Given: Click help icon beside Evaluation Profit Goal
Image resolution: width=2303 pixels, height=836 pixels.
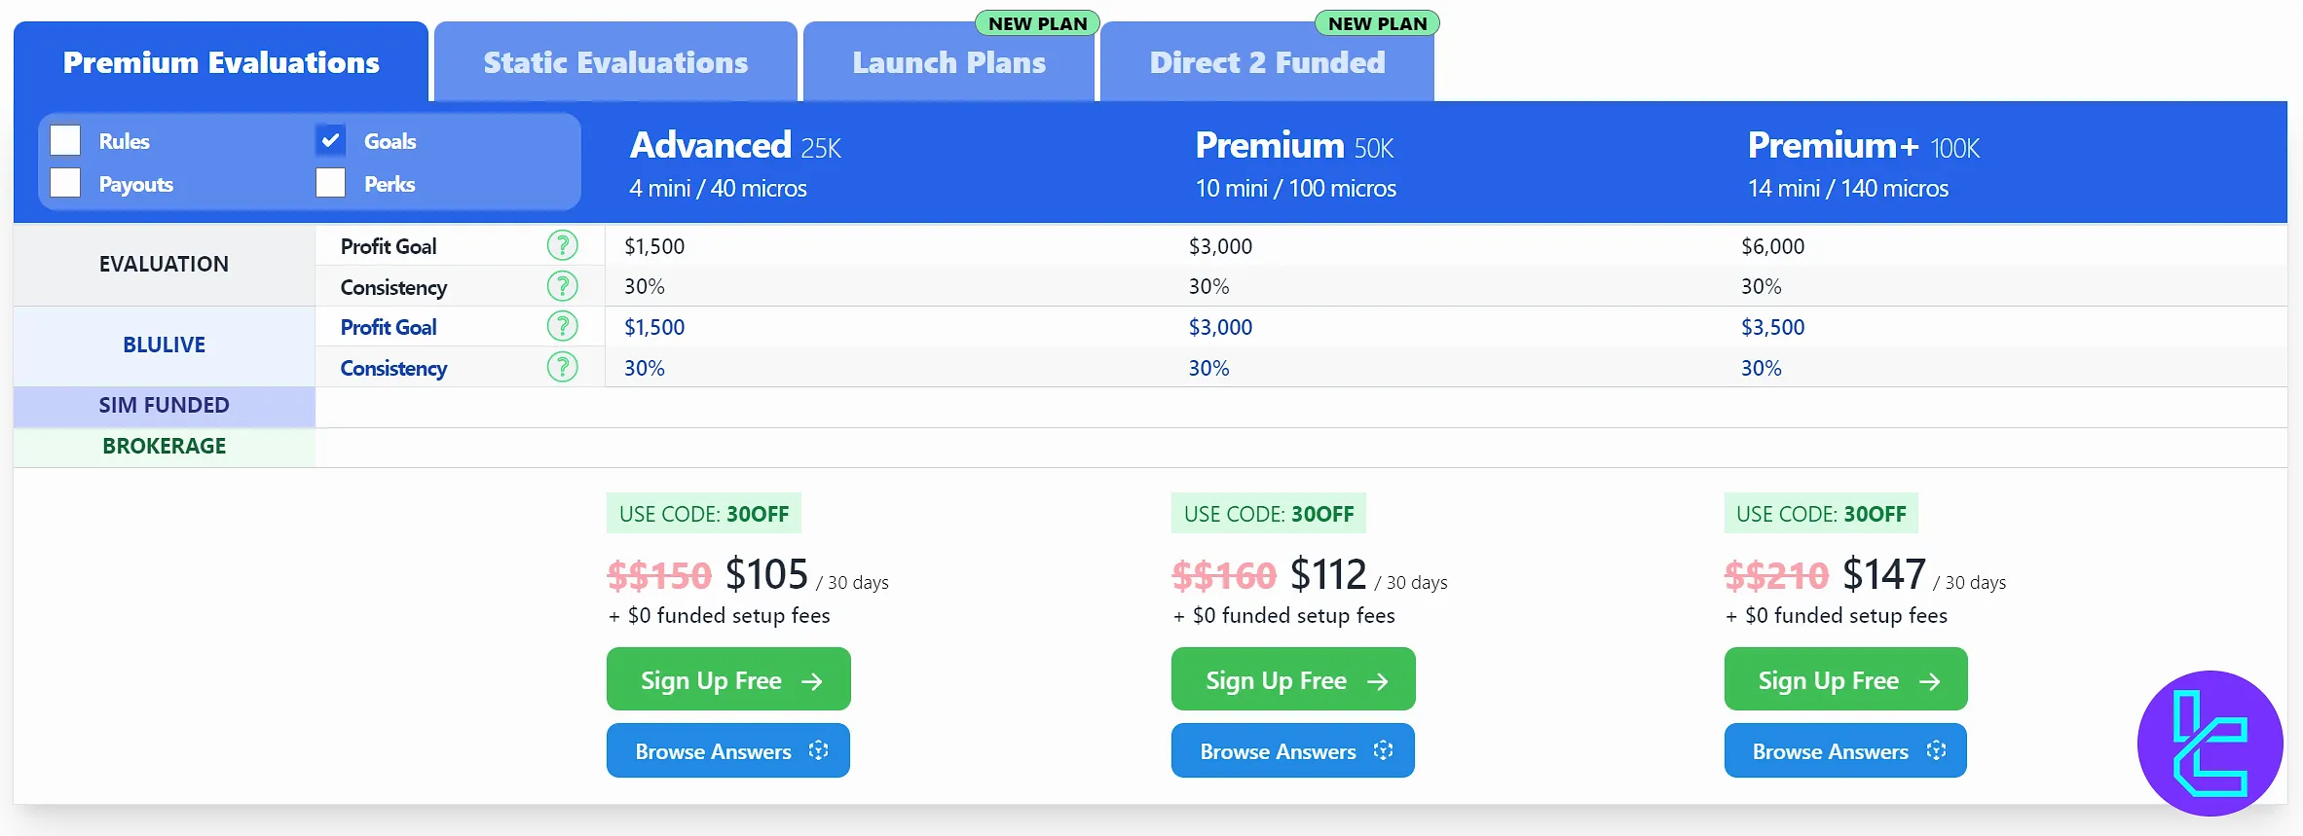Looking at the screenshot, I should pos(562,245).
